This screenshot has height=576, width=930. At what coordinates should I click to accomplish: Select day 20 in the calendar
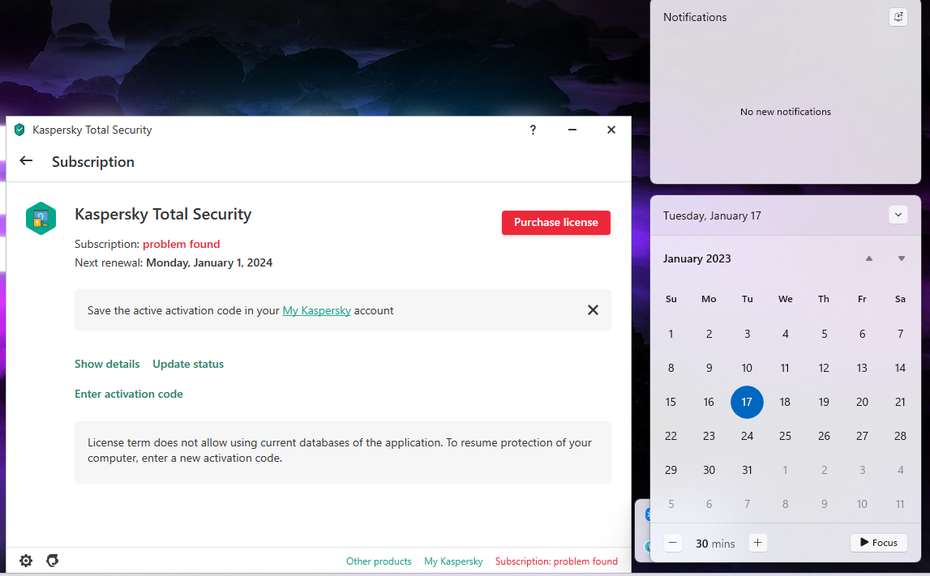[862, 402]
